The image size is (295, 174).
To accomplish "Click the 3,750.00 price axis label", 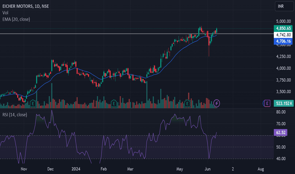I will pyautogui.click(x=283, y=80).
